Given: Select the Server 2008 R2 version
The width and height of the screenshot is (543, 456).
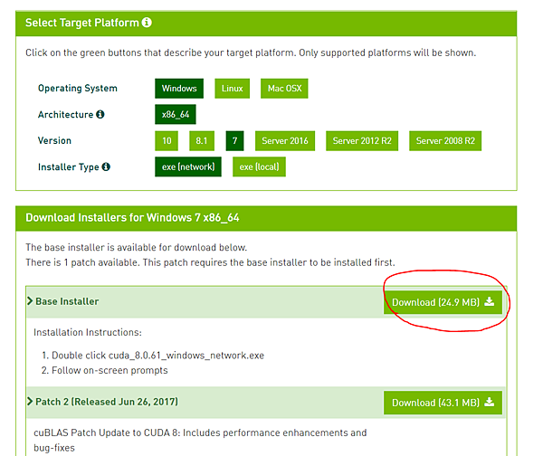Looking at the screenshot, I should [x=445, y=140].
